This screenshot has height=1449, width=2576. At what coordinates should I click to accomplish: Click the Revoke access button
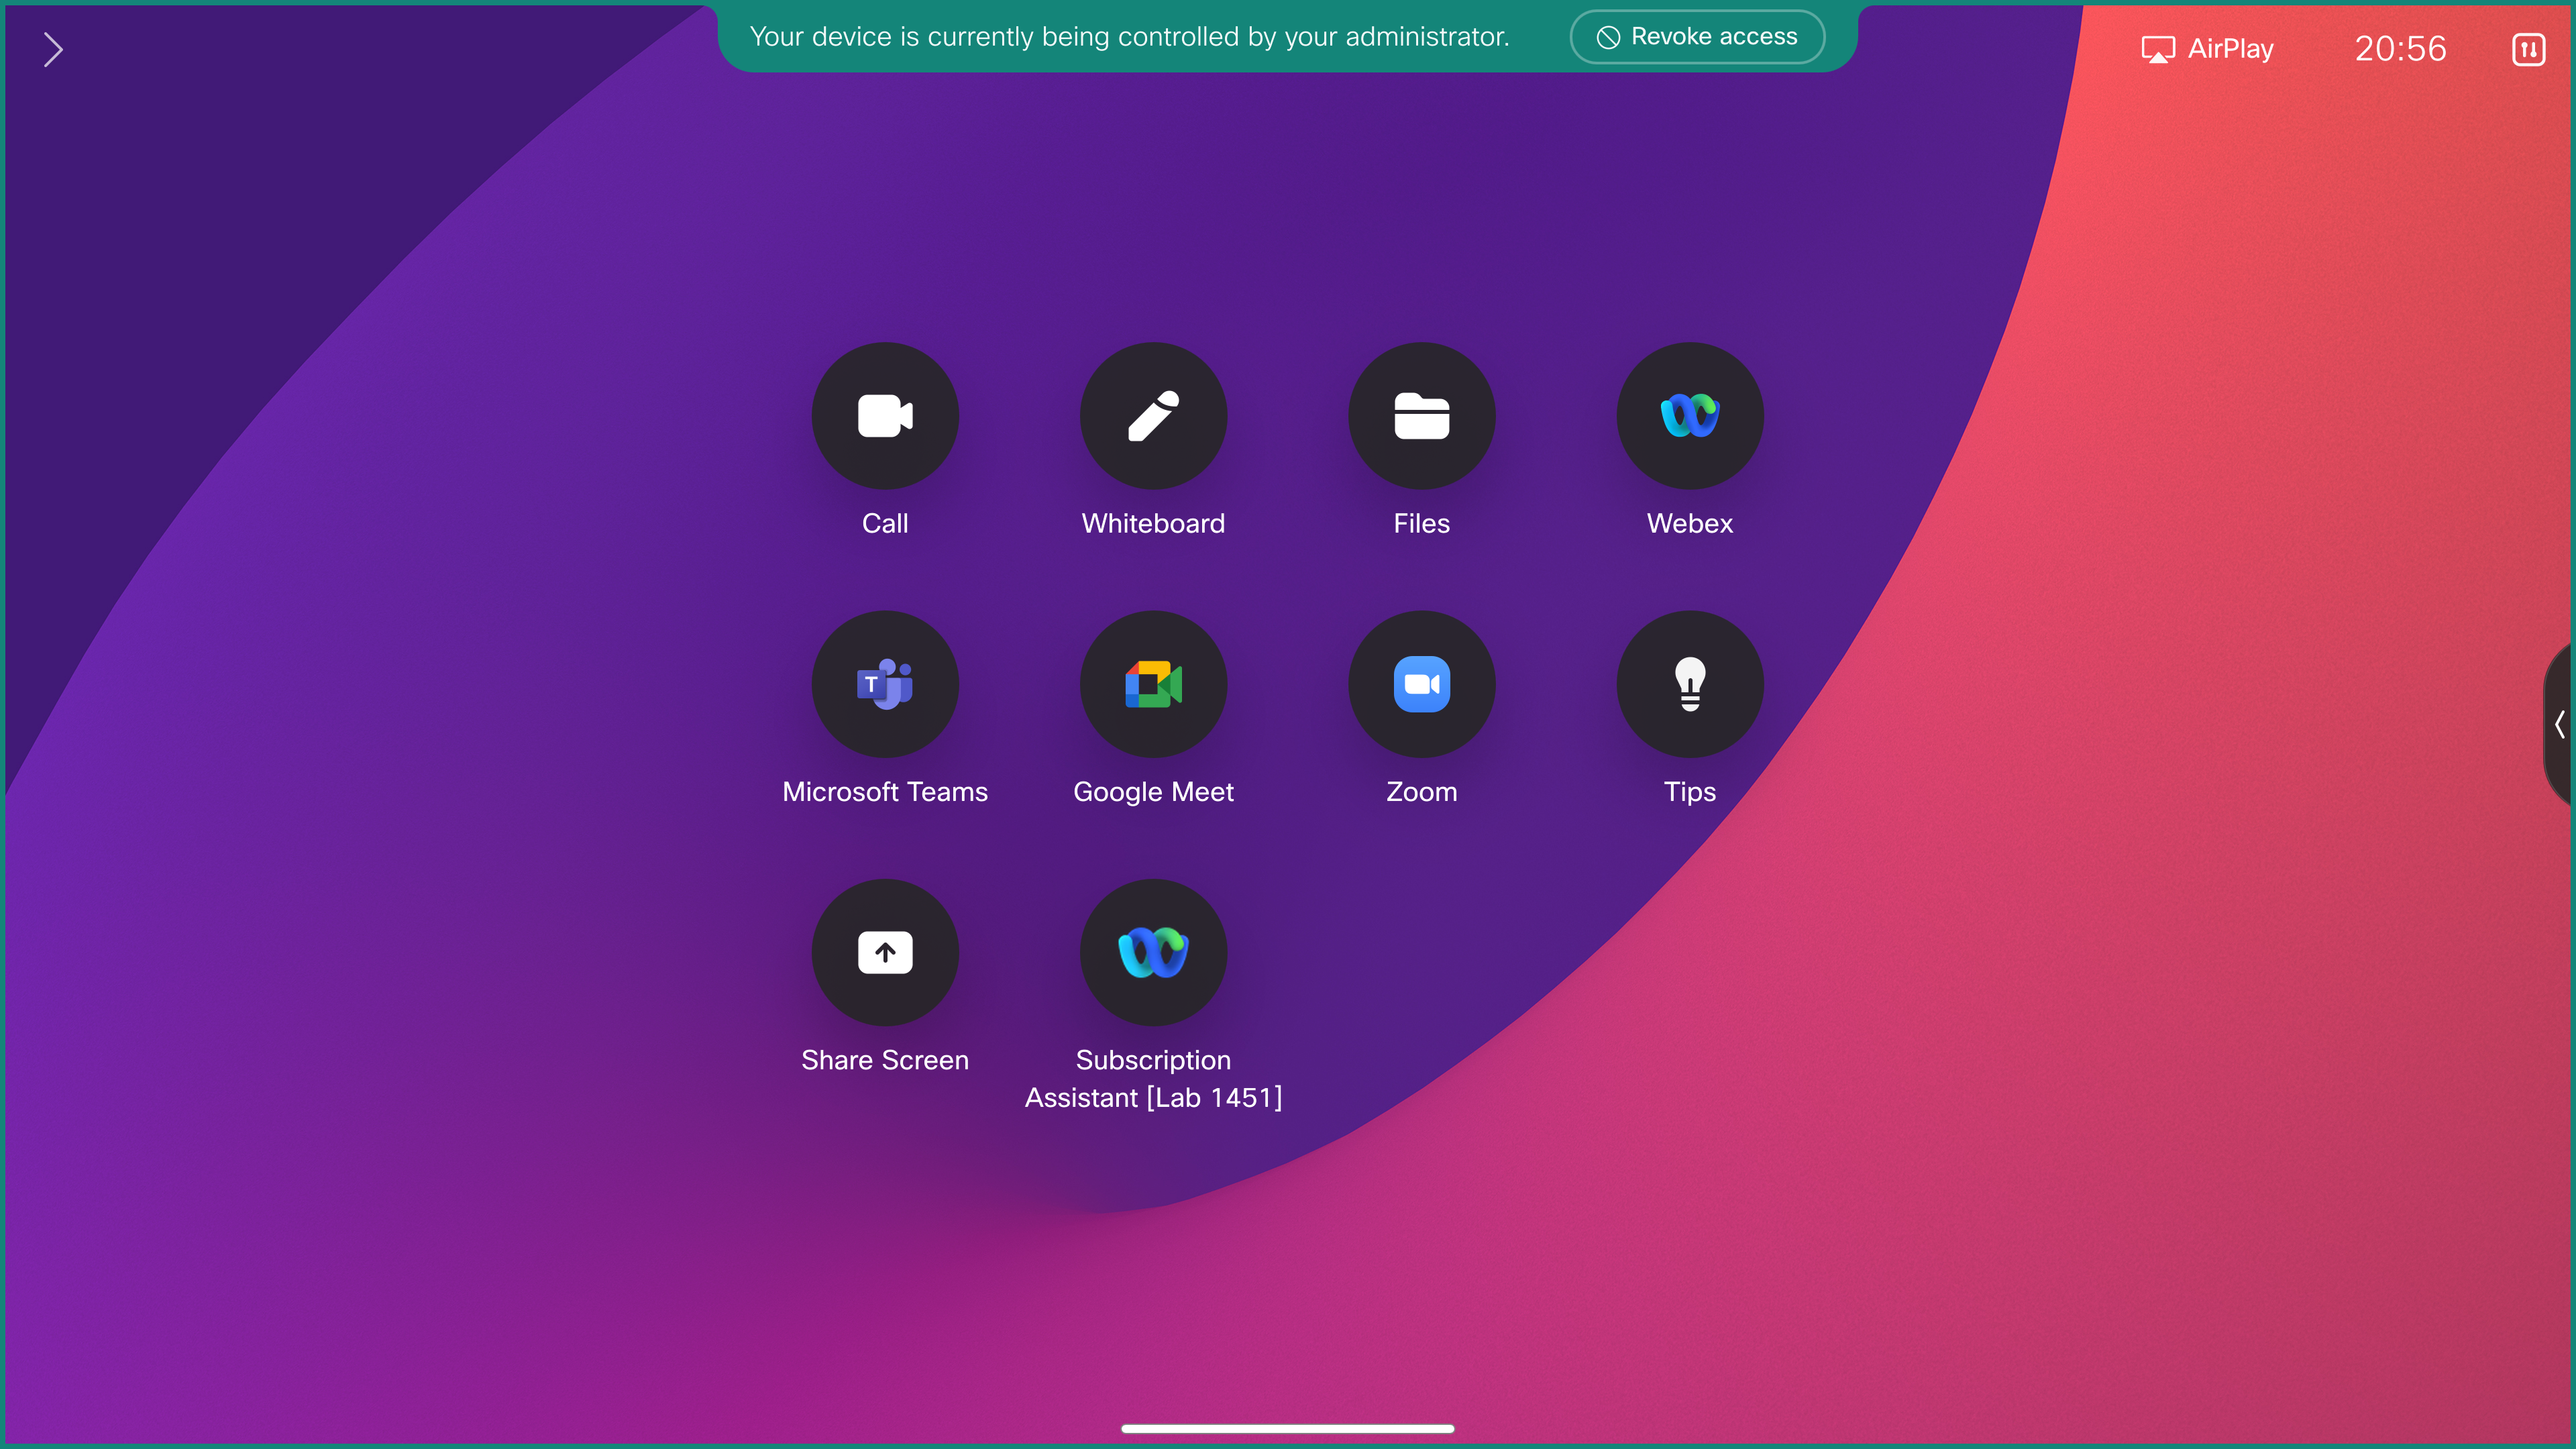click(1697, 37)
